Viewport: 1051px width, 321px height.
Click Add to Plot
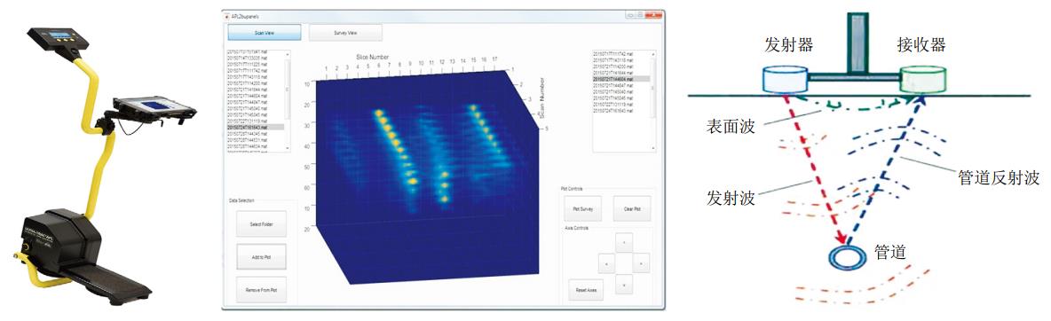[x=261, y=256]
